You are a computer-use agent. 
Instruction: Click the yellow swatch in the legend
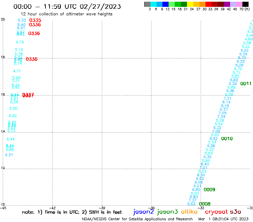pos(190,4)
